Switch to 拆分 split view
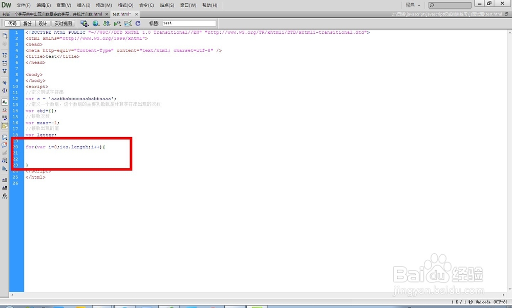This screenshot has height=308, width=512. pos(28,24)
